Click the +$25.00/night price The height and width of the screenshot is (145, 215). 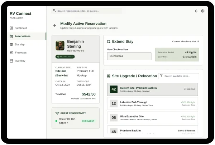[x=188, y=102]
